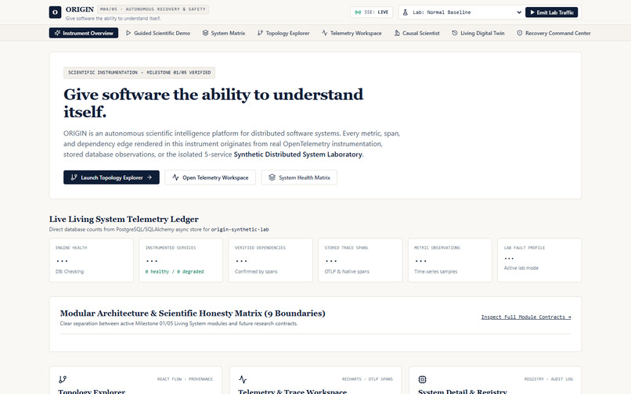Click the pulse icon on Telemetry & Trace card
Screen dimensions: 631x394
tap(243, 379)
